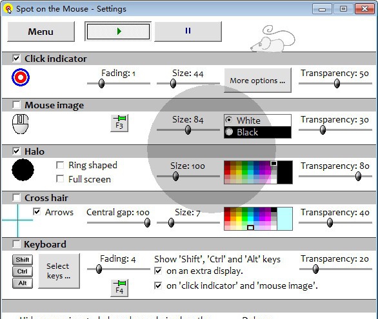Click the halo Size slider
Viewport: 378px width, 319px height.
[188, 176]
